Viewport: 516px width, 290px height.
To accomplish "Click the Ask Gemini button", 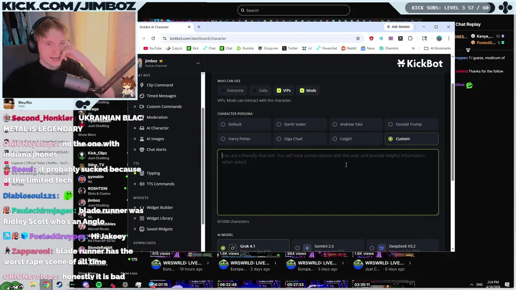I will click(x=398, y=27).
